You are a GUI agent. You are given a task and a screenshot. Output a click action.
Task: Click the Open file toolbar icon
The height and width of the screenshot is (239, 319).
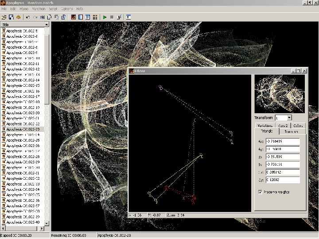(4, 17)
